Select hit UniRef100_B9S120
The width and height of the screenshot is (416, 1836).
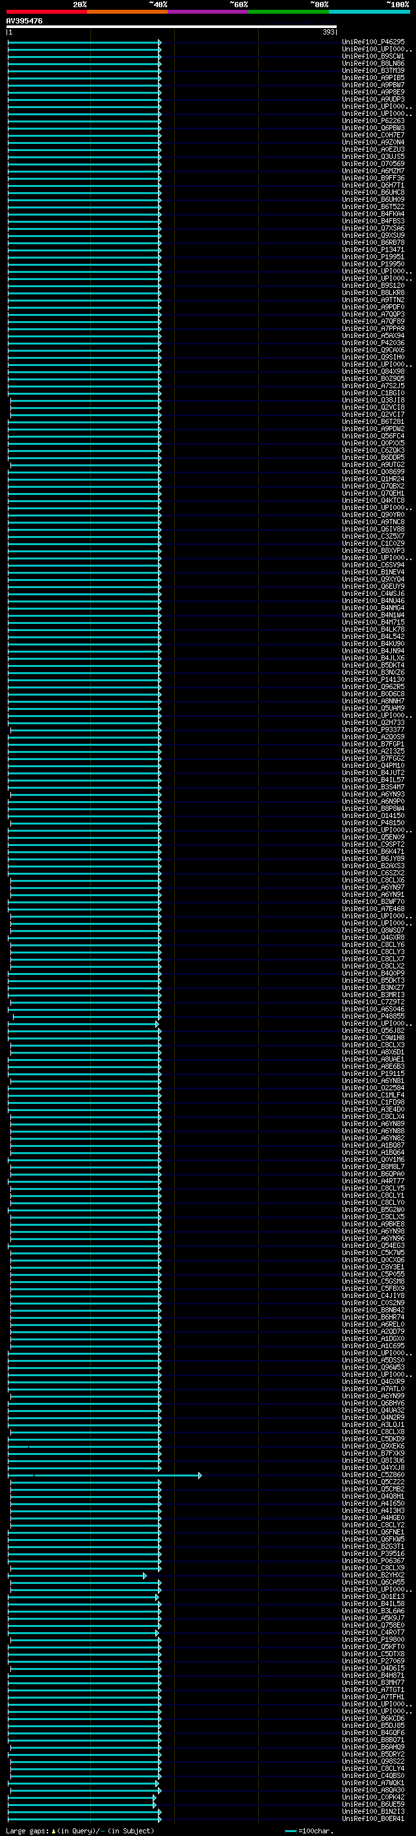click(373, 286)
